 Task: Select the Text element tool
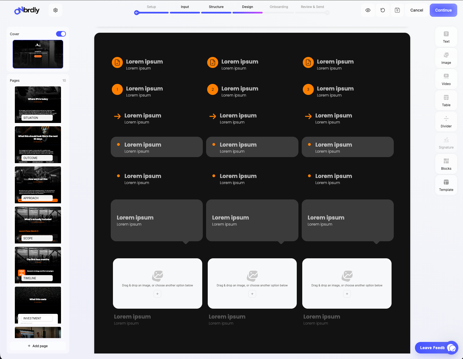click(446, 37)
